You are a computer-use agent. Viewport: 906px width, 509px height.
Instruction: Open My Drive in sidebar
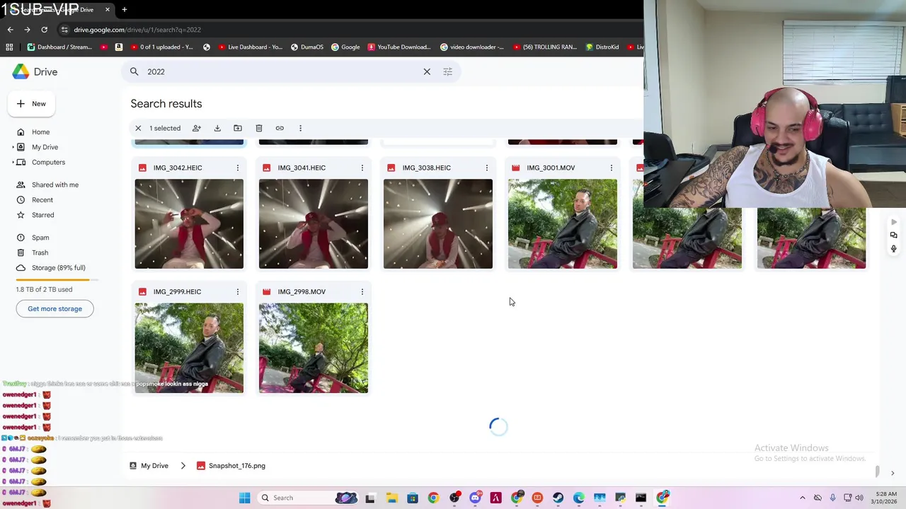point(45,147)
